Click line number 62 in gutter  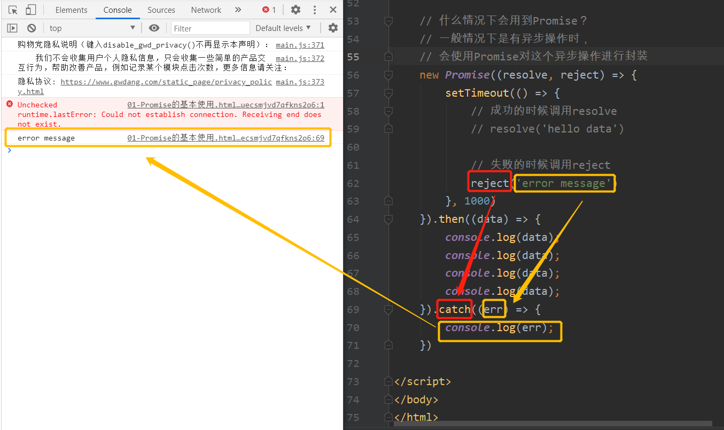coord(353,183)
